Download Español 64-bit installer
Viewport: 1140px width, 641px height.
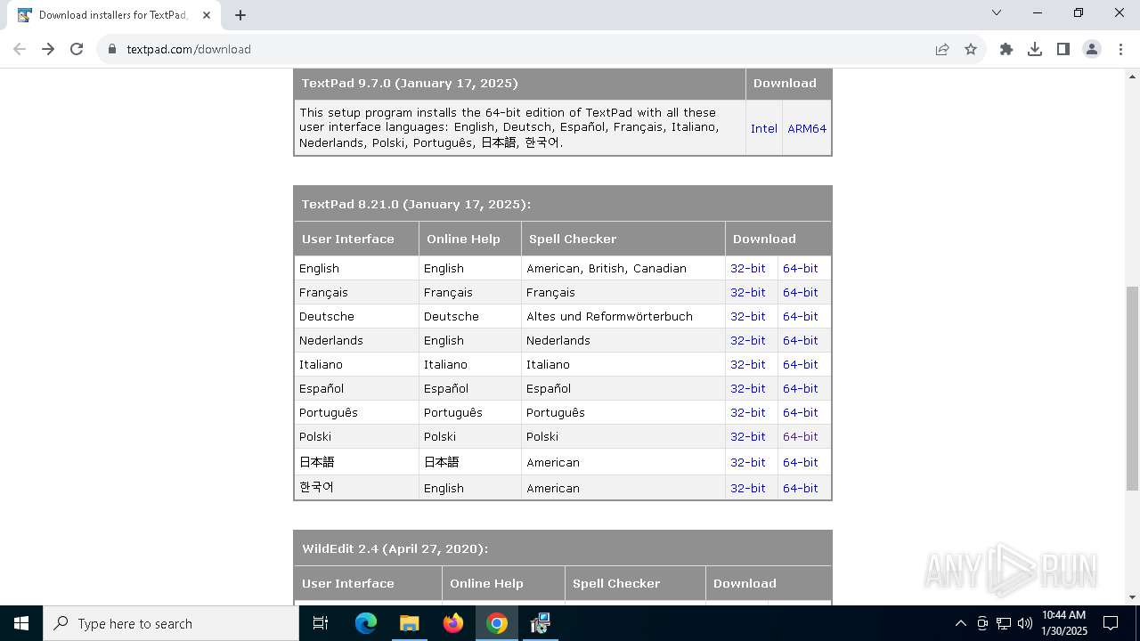[x=801, y=388]
